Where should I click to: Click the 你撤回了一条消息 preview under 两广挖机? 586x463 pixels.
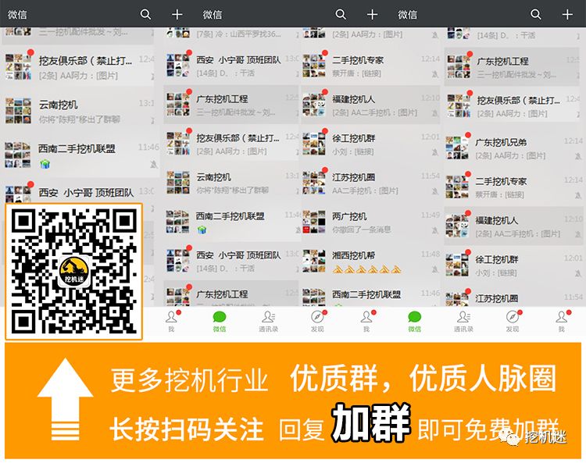pyautogui.click(x=362, y=230)
